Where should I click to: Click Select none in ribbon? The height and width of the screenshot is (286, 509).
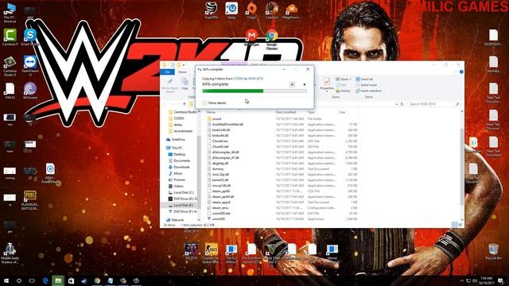366,85
